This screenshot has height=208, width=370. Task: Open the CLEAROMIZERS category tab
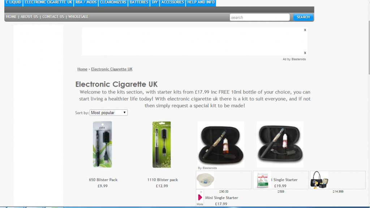coord(113,3)
